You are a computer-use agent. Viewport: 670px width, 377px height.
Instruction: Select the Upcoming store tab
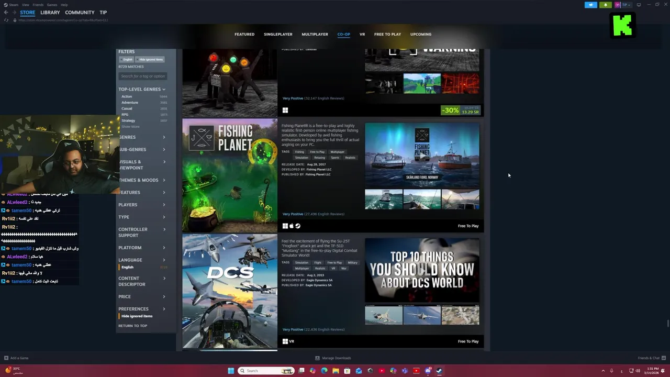pos(421,34)
